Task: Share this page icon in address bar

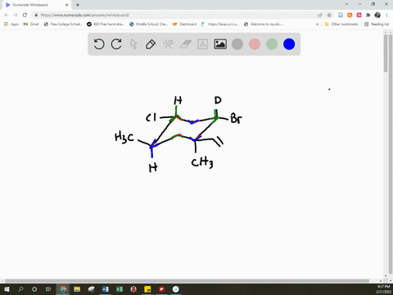Action: 320,15
